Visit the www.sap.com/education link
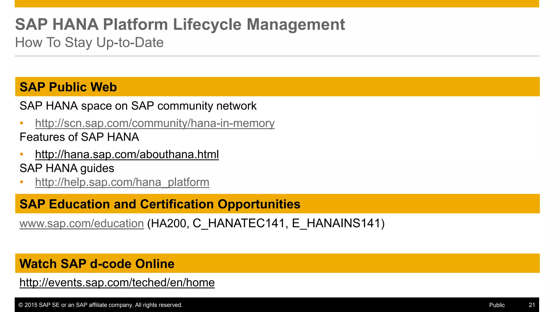 (x=82, y=224)
